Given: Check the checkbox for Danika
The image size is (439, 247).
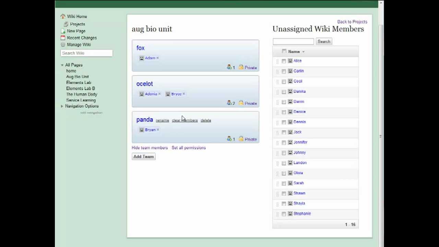Looking at the screenshot, I should point(284,92).
